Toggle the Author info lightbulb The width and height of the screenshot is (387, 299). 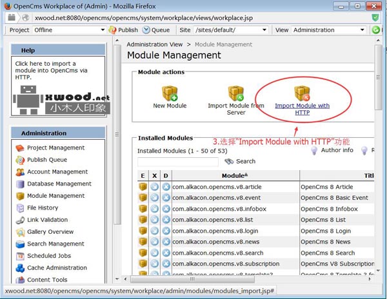314,150
